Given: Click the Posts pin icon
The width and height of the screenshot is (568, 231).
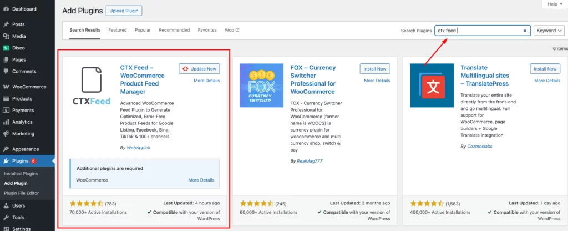Looking at the screenshot, I should 6,24.
